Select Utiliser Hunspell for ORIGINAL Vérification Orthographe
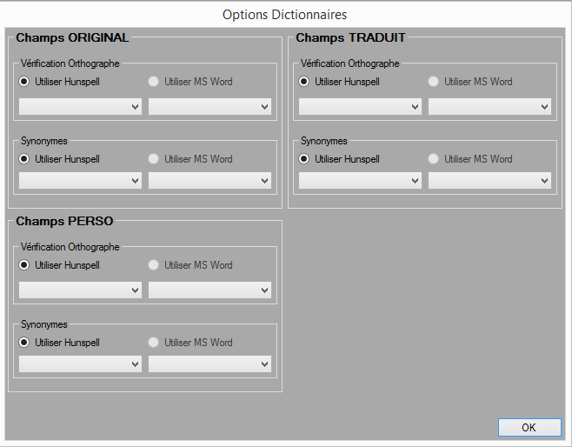The image size is (572, 447). pyautogui.click(x=24, y=82)
